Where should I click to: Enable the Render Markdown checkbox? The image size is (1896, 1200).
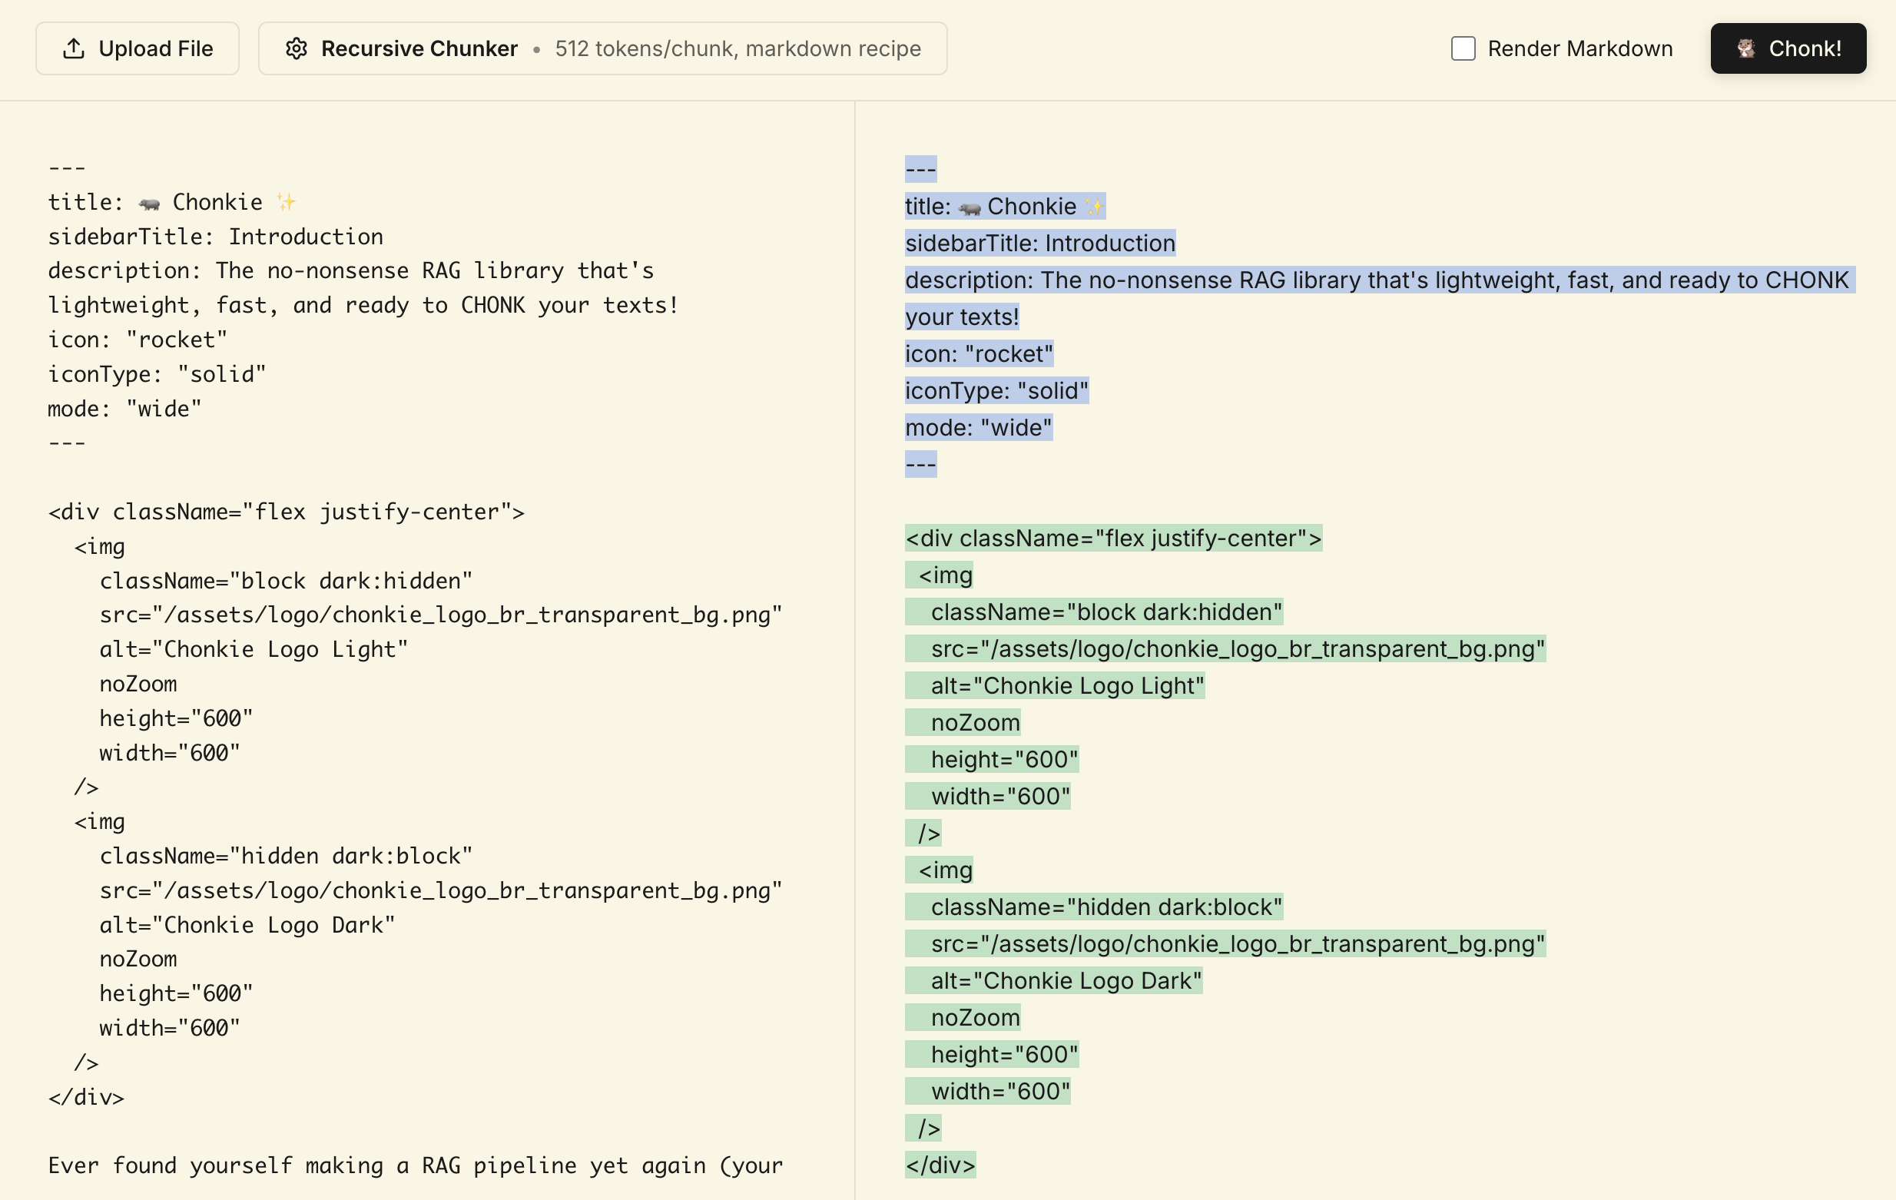(x=1462, y=48)
